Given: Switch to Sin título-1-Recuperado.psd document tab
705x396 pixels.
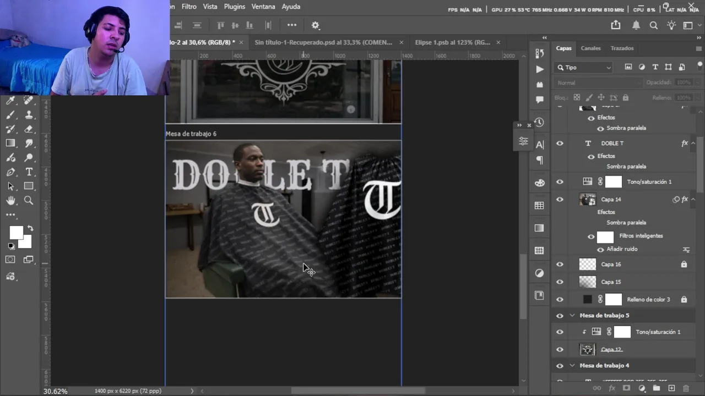Looking at the screenshot, I should pyautogui.click(x=323, y=42).
